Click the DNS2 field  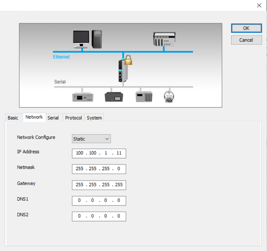coord(99,216)
